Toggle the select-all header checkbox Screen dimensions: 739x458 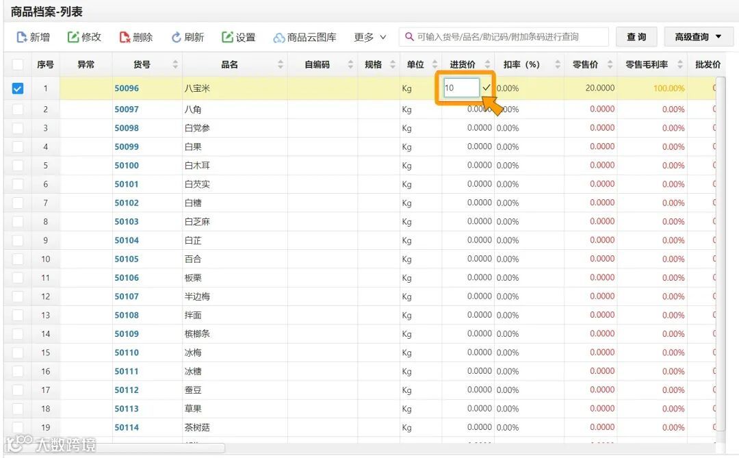[17, 64]
